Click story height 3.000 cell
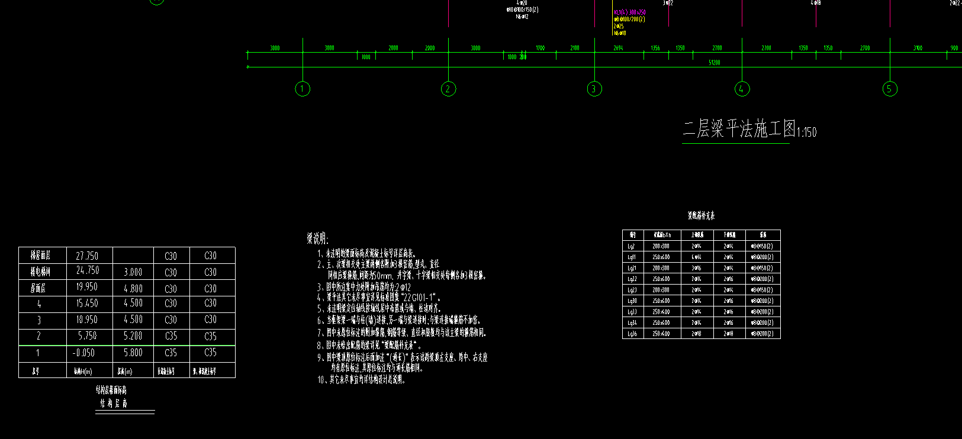The image size is (962, 439). coord(133,272)
